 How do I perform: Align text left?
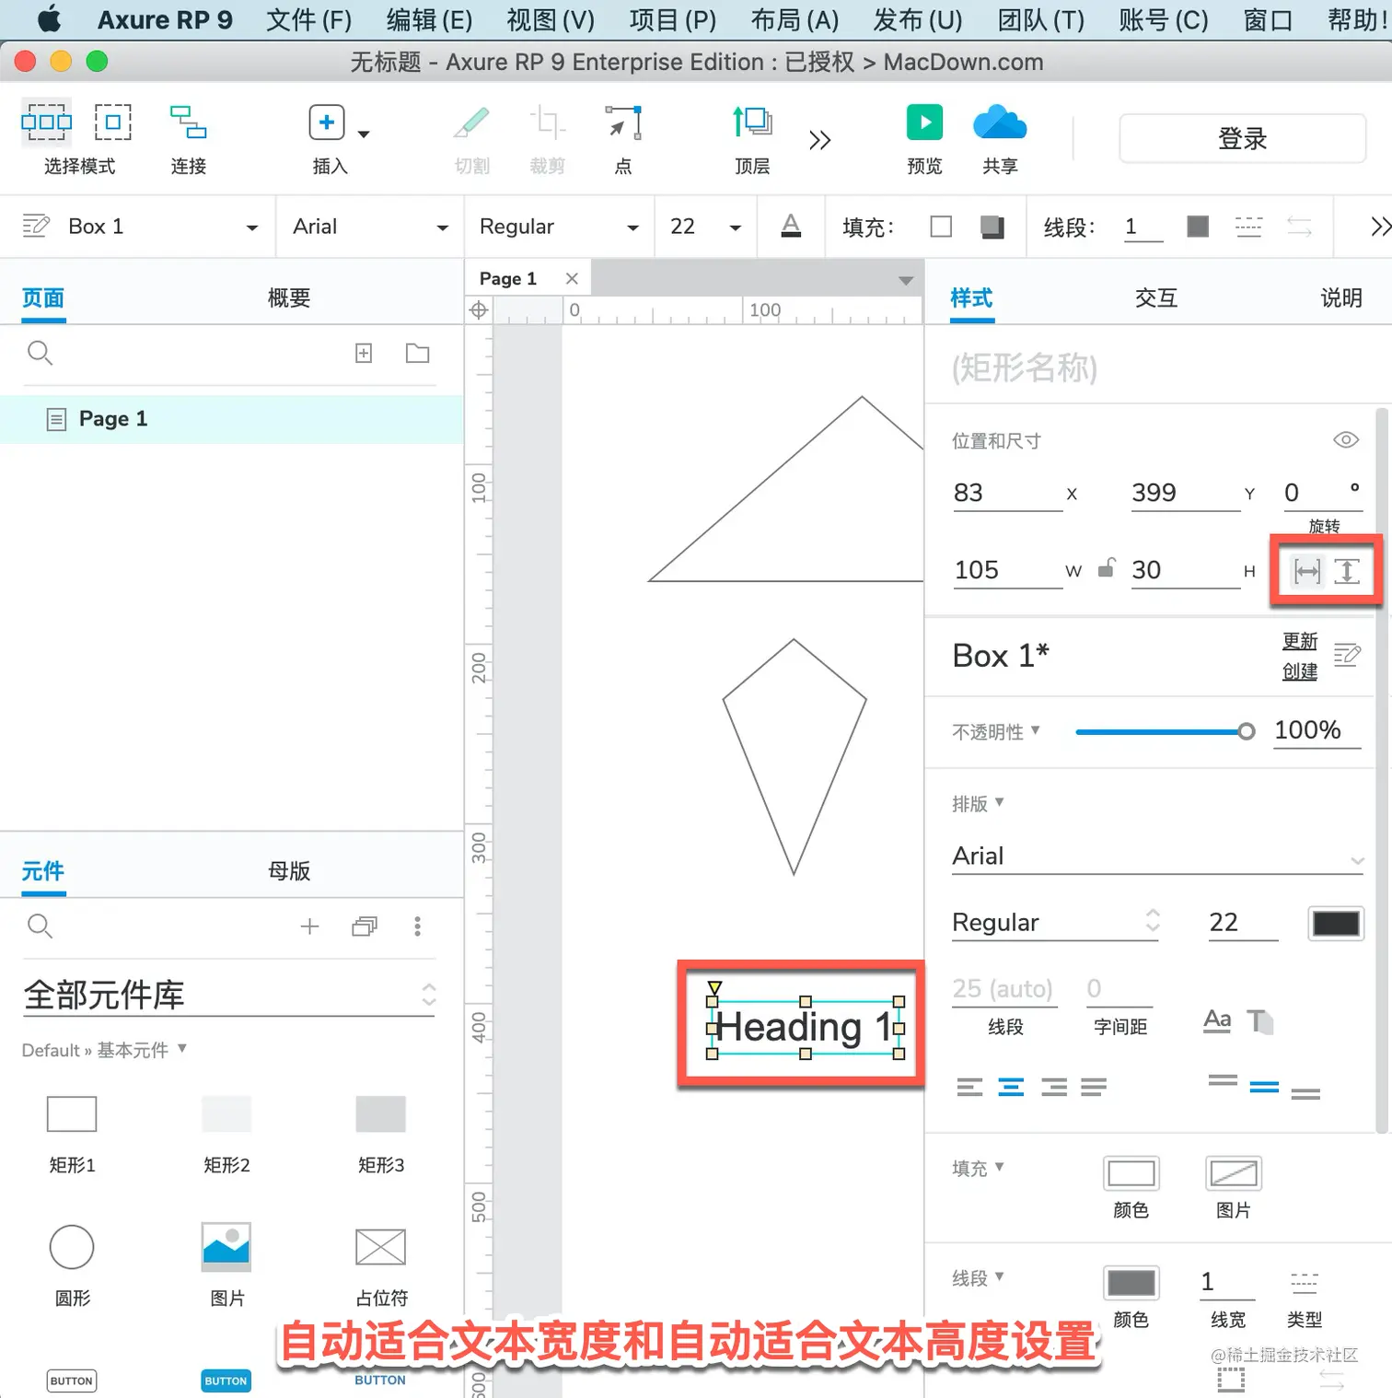(969, 1087)
